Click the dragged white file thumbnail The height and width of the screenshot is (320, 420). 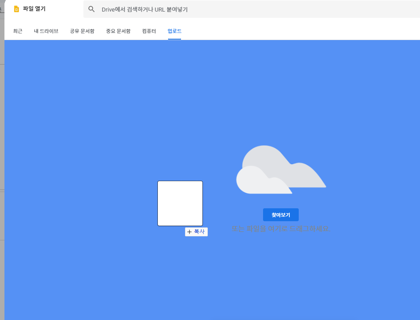tap(180, 203)
